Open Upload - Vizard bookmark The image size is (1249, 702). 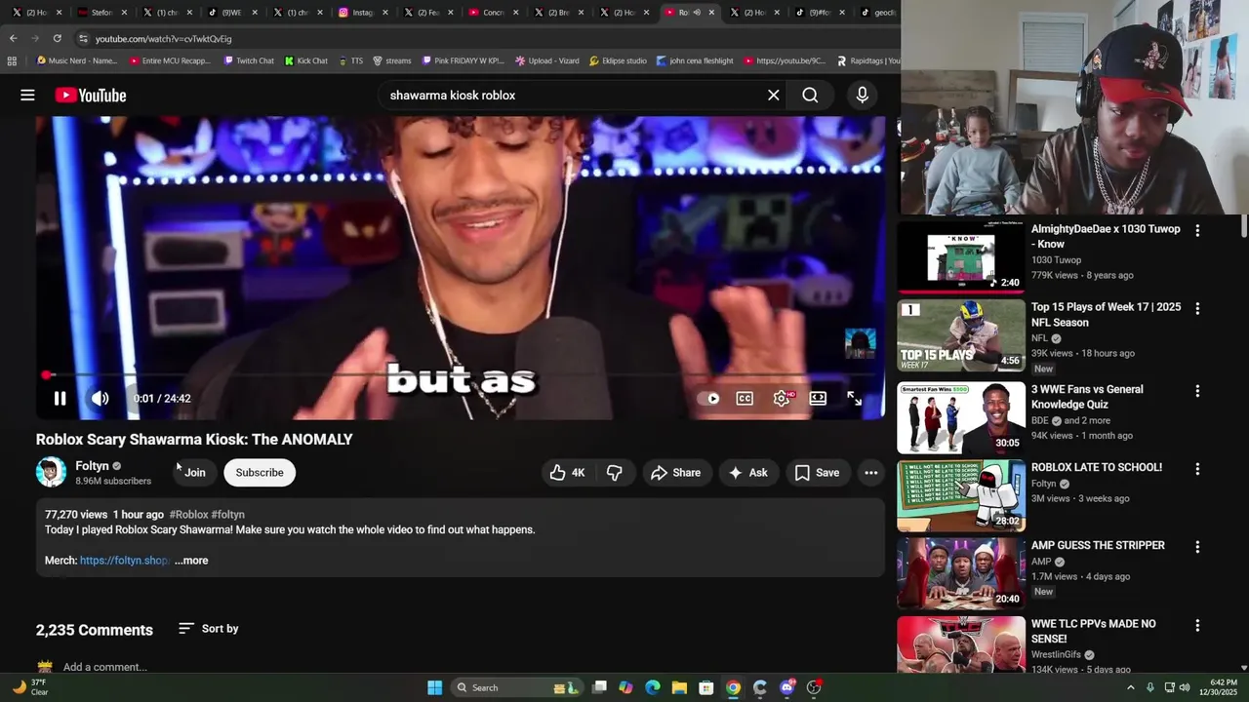[x=546, y=60]
